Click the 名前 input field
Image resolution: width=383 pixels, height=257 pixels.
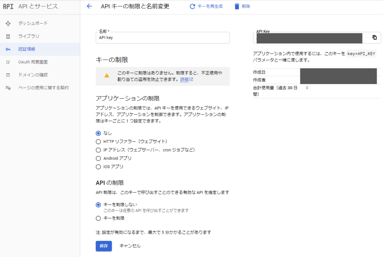pos(163,38)
